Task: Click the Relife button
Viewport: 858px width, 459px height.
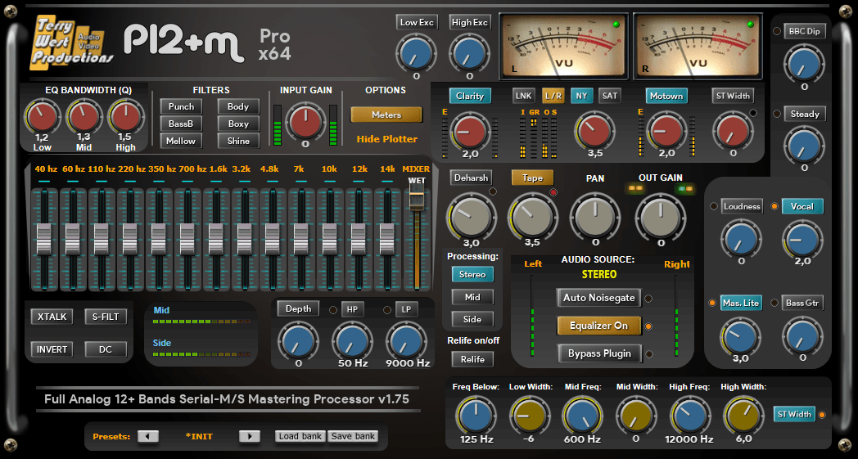Action: click(x=472, y=359)
